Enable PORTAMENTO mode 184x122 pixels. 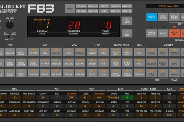pyautogui.click(x=151, y=33)
